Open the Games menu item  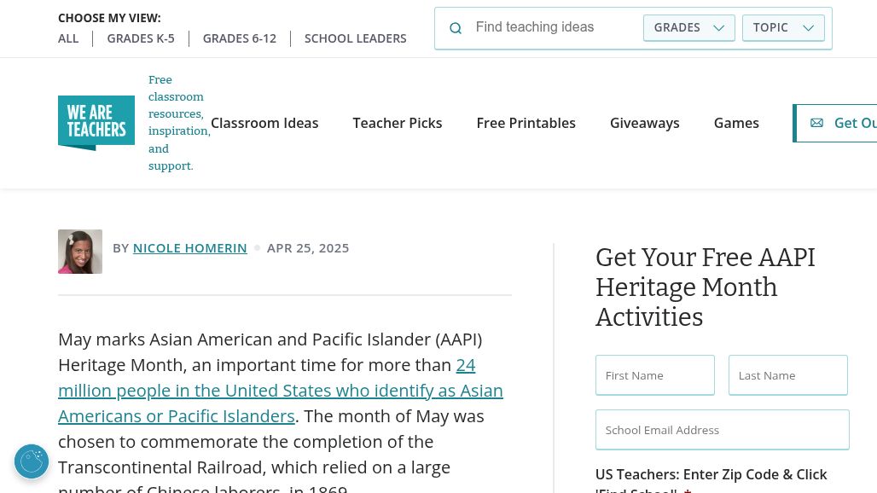pyautogui.click(x=736, y=123)
